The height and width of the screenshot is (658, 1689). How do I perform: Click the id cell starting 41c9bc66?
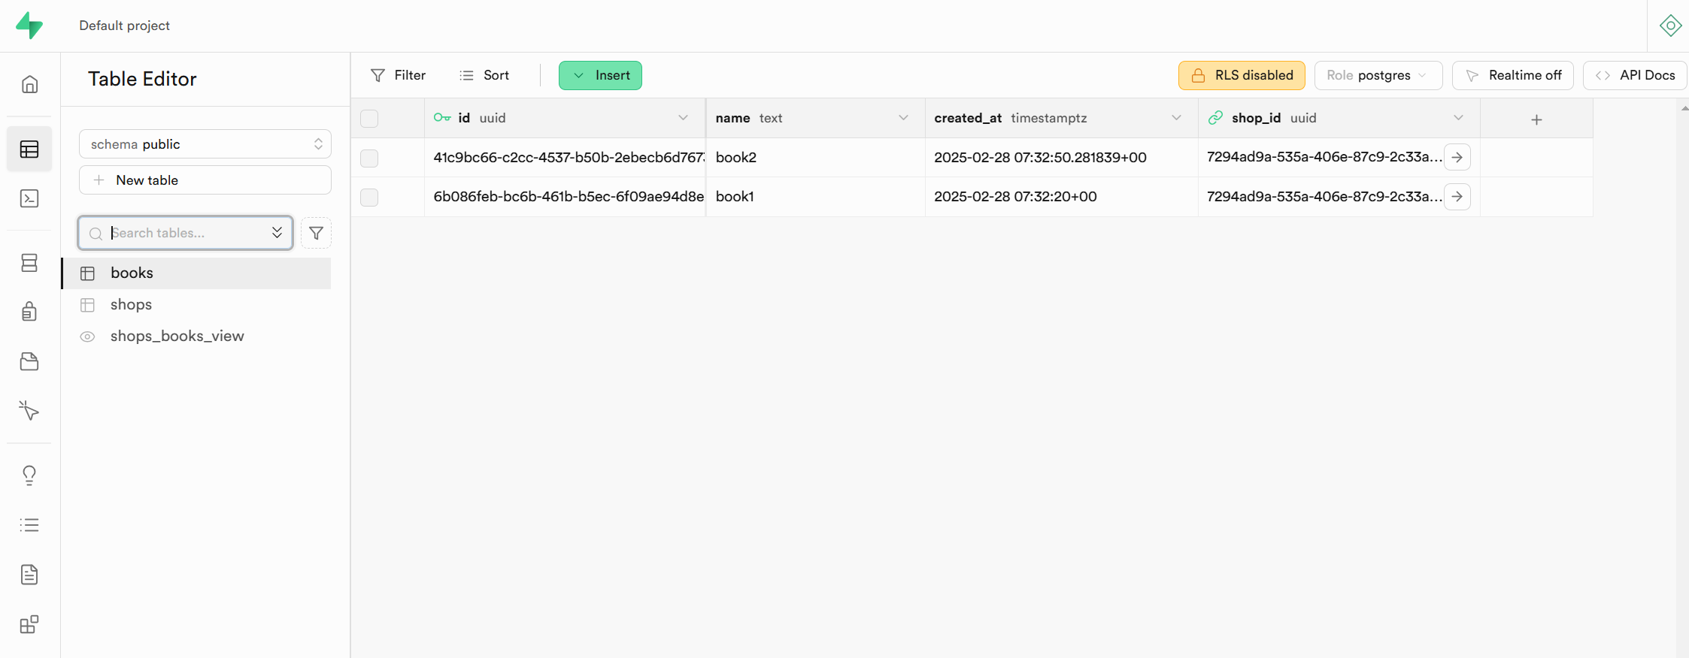[x=565, y=158]
